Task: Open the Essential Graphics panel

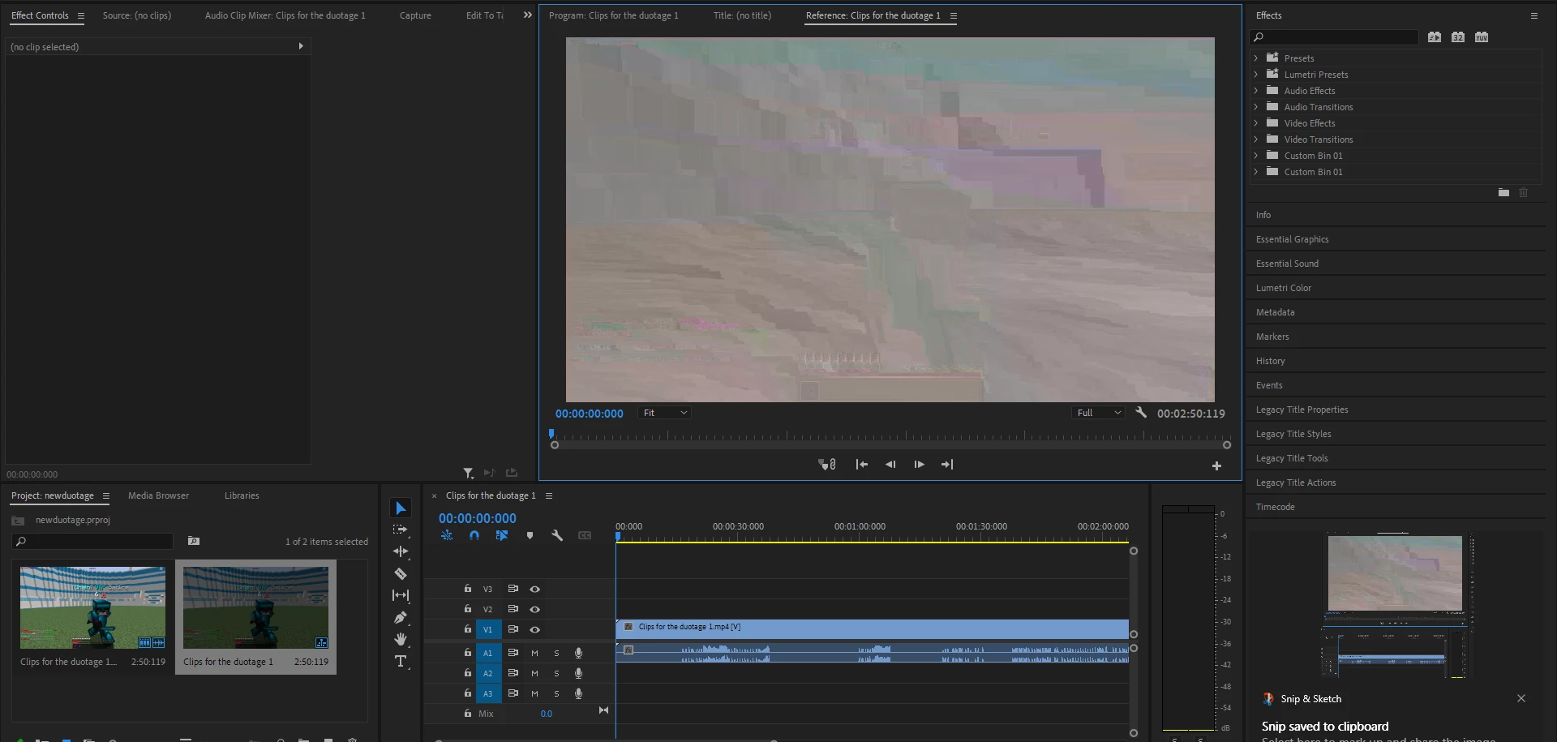Action: point(1293,239)
